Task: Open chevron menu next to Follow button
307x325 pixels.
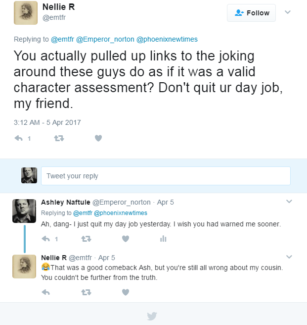Action: pos(288,12)
